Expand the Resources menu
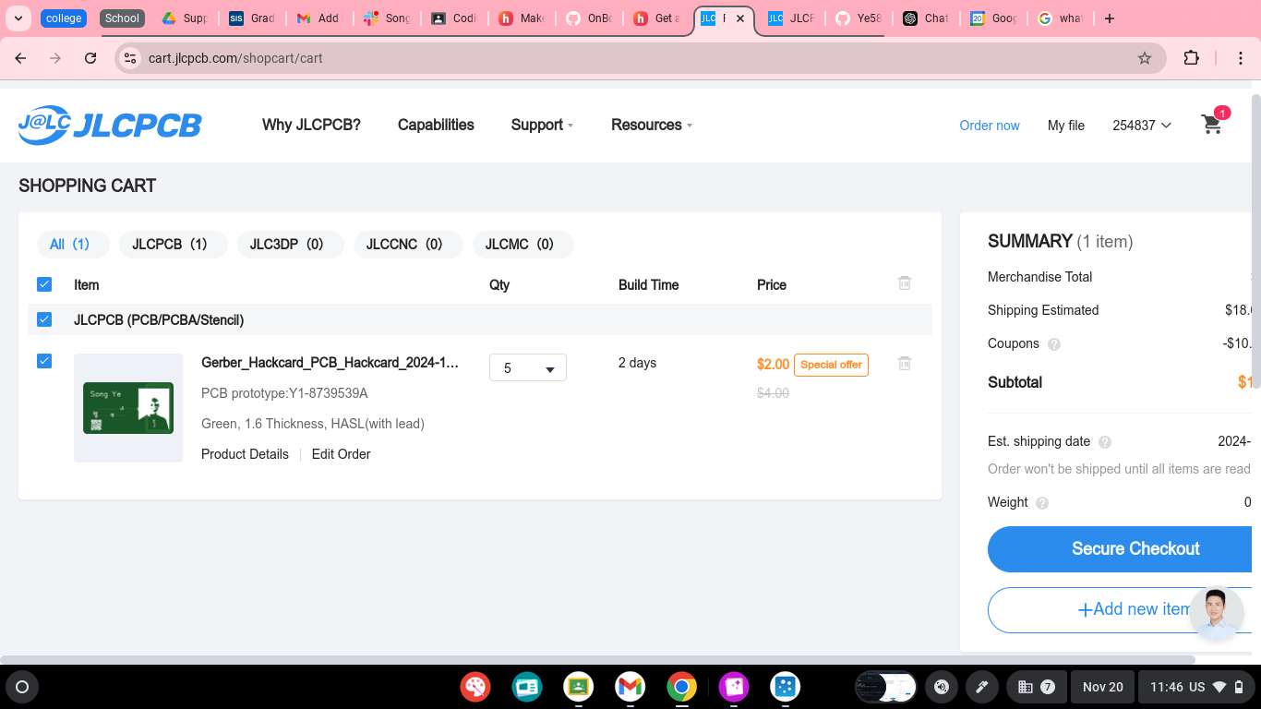 tap(651, 125)
